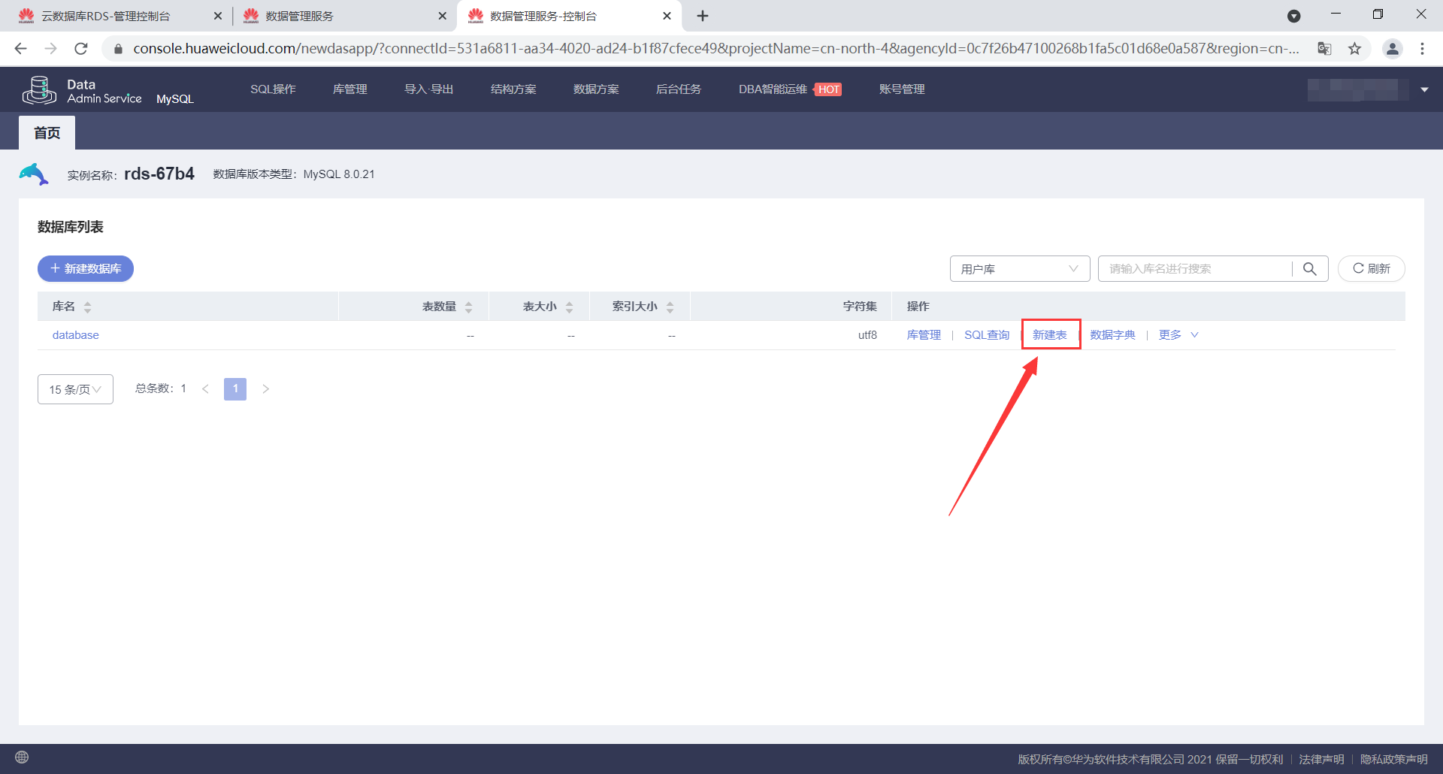The height and width of the screenshot is (774, 1443).
Task: Open the 后台任务 menu
Action: [x=679, y=89]
